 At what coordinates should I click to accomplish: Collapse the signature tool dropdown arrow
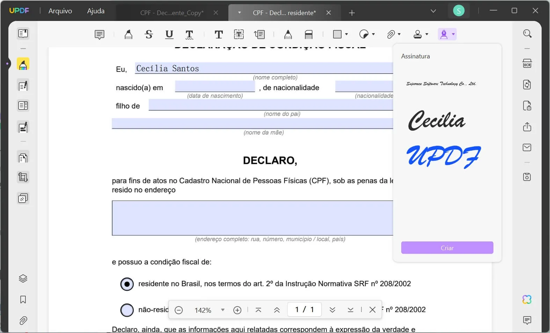(453, 34)
